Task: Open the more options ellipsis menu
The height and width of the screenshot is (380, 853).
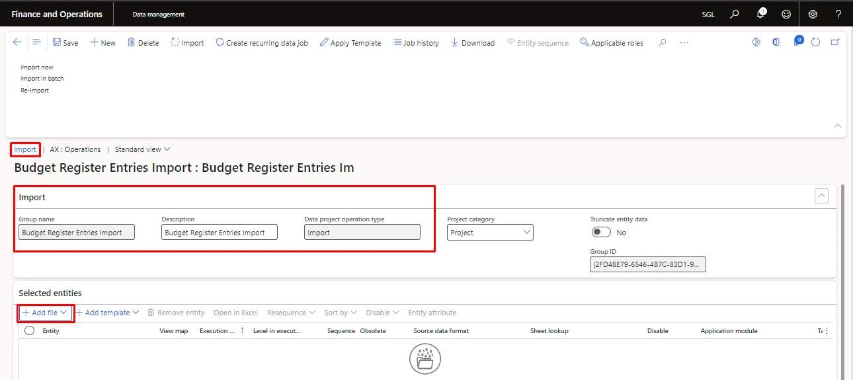Action: coord(684,42)
